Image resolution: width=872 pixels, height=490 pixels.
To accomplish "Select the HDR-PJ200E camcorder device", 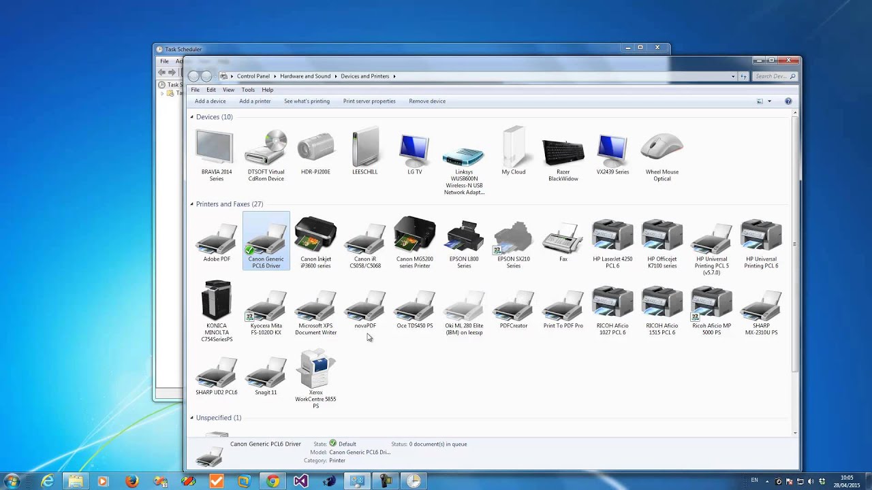I will coord(315,152).
